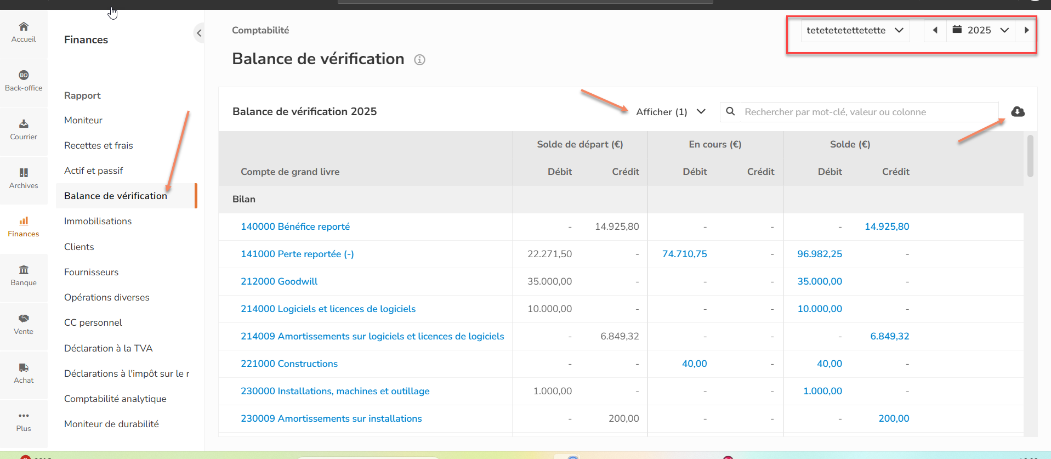Collapse the Finances side panel
The image size is (1051, 459).
[x=199, y=33]
